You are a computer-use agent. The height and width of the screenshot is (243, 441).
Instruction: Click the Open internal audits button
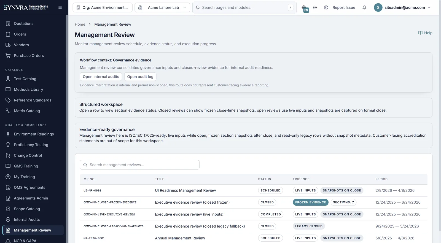click(x=101, y=77)
